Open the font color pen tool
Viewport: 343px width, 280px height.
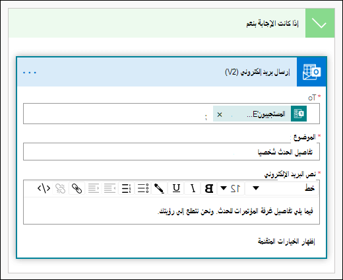[x=159, y=188]
